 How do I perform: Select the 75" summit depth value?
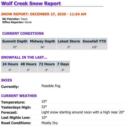pyautogui.click(x=15, y=47)
